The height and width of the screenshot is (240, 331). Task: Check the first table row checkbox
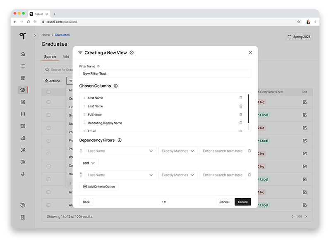point(48,102)
